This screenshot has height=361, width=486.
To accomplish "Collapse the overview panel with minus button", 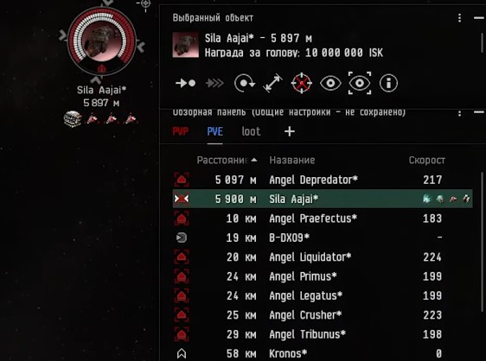I will [x=479, y=112].
